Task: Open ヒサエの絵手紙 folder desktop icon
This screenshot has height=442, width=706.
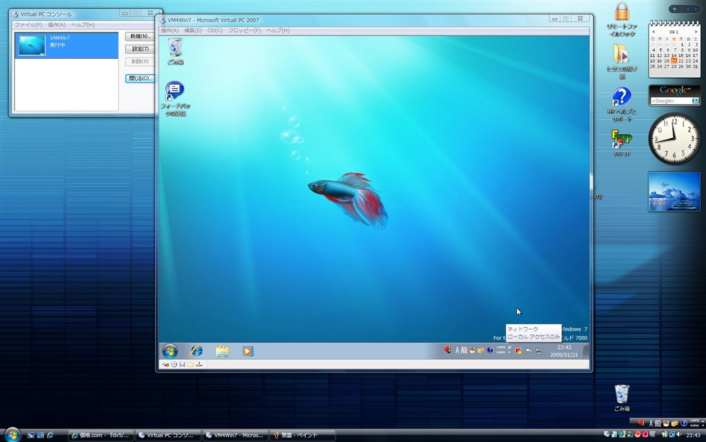Action: tap(622, 61)
